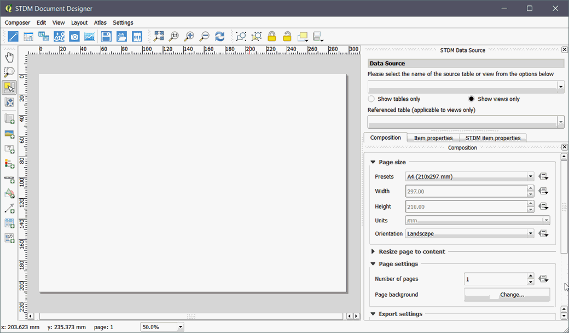This screenshot has height=333, width=569.
Task: Lock selected items with closed padlock icon
Action: coord(271,37)
